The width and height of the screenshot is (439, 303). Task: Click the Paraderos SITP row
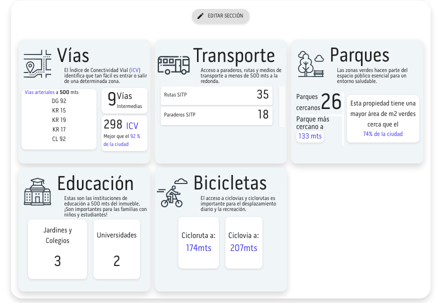[x=216, y=115]
